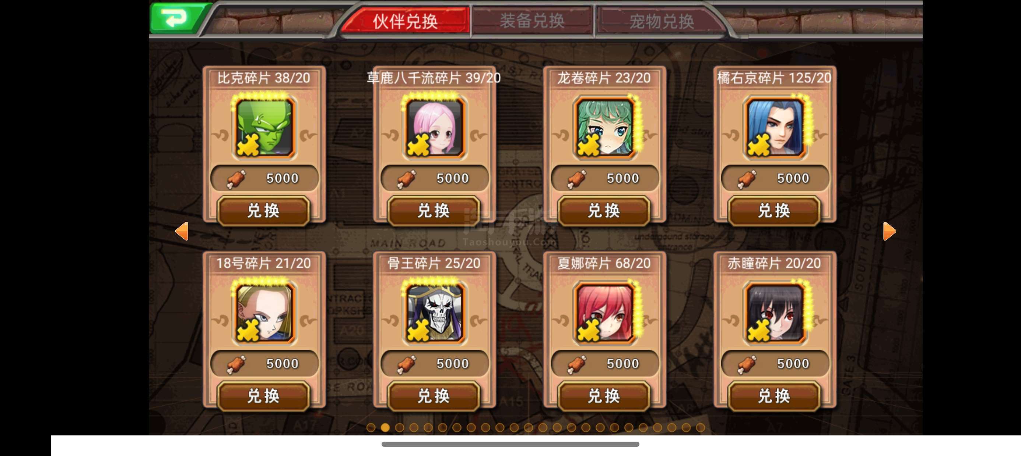The height and width of the screenshot is (456, 1021).
Task: Jump to last page indicator dot
Action: (x=700, y=427)
